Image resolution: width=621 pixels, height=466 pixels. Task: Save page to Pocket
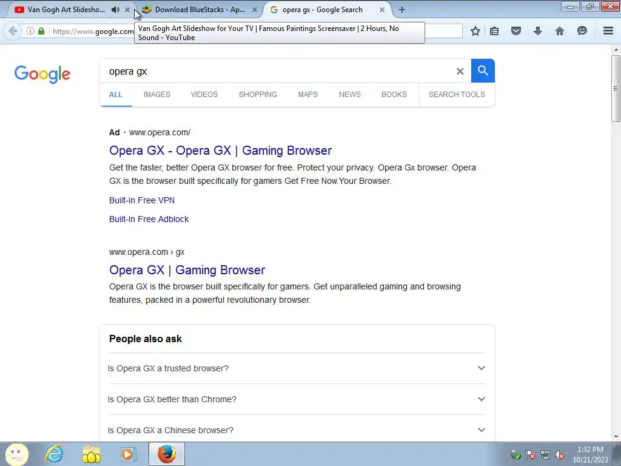click(x=515, y=31)
